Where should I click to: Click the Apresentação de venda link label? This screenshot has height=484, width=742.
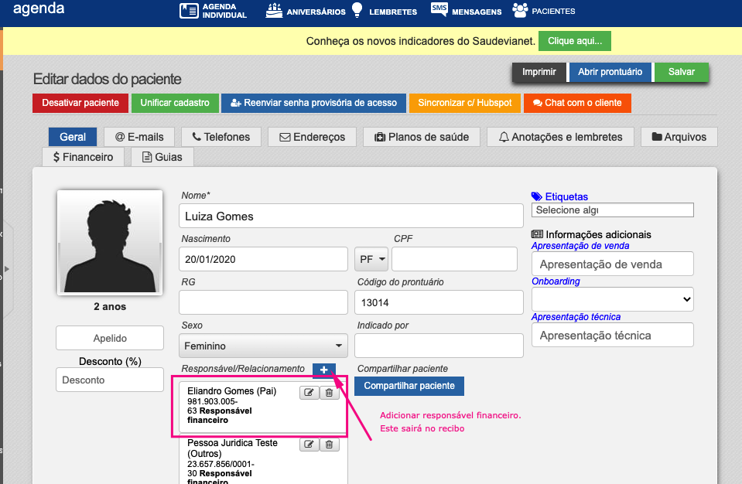point(580,246)
